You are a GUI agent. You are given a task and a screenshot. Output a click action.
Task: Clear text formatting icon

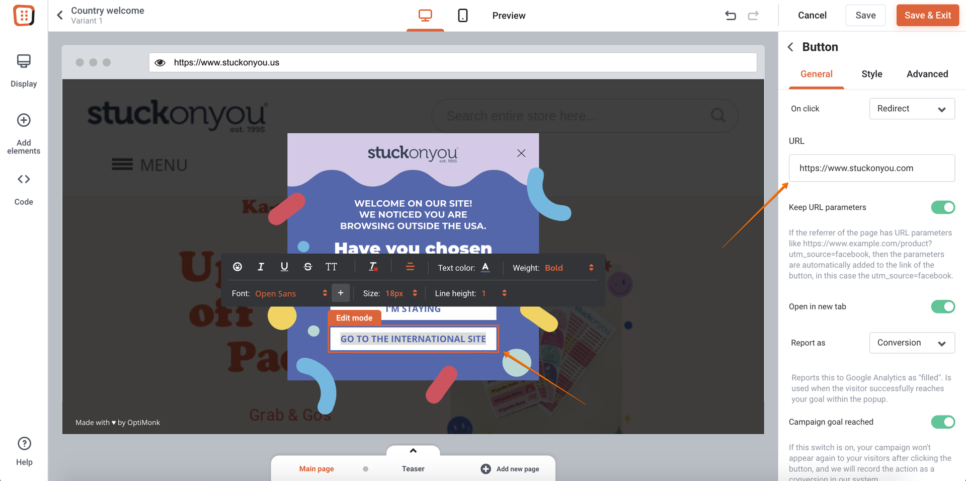point(373,267)
